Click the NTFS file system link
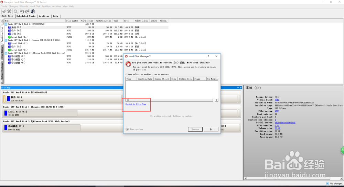 pos(277,111)
